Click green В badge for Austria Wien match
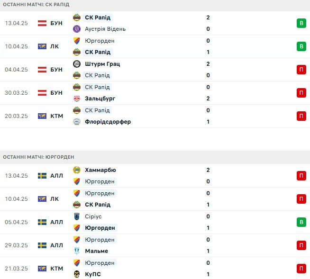This screenshot has height=279, width=310. [301, 23]
